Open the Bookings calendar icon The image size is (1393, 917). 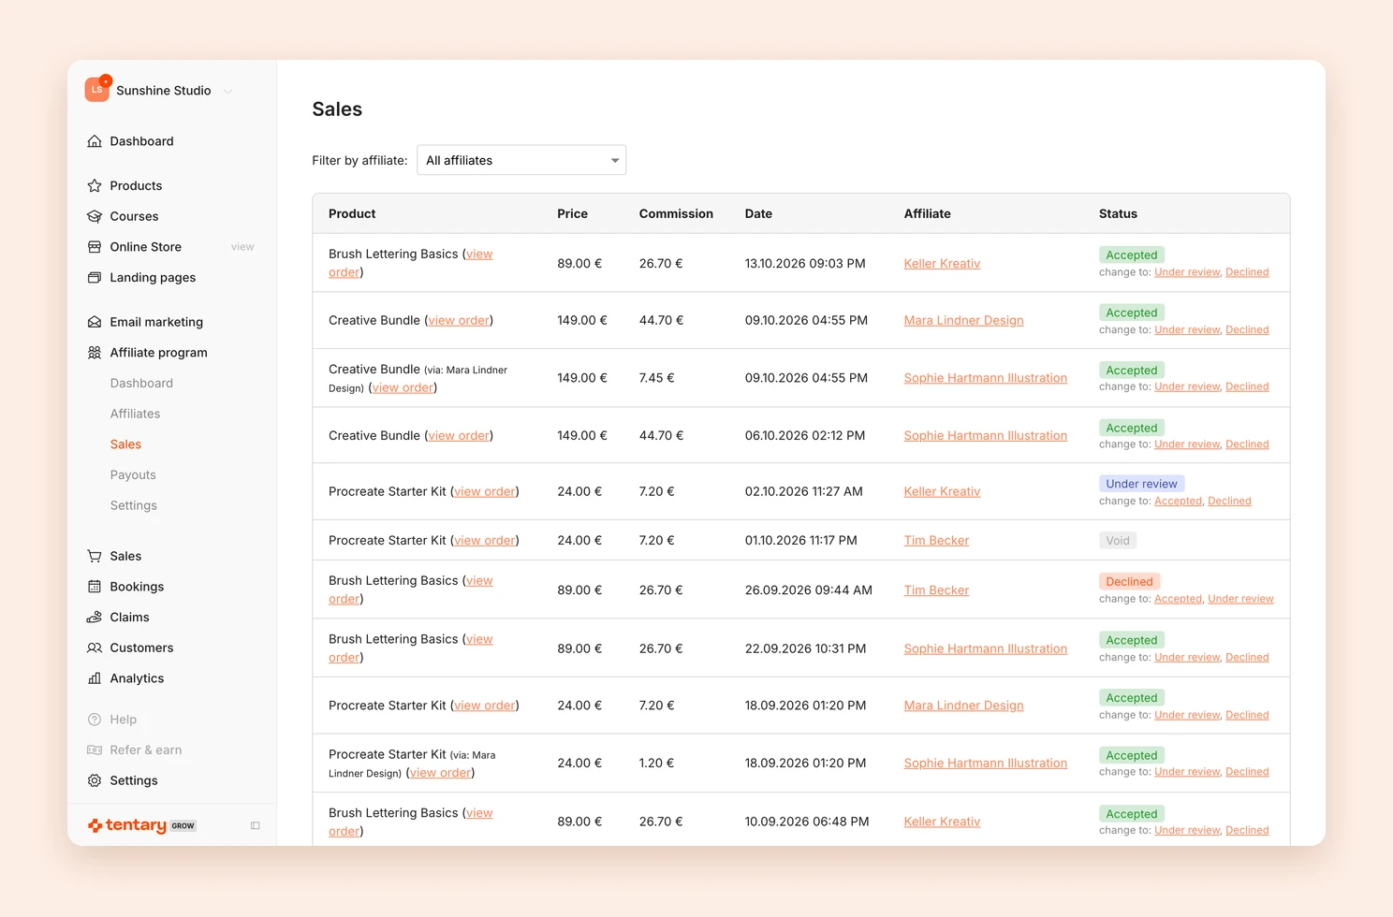[x=95, y=587]
